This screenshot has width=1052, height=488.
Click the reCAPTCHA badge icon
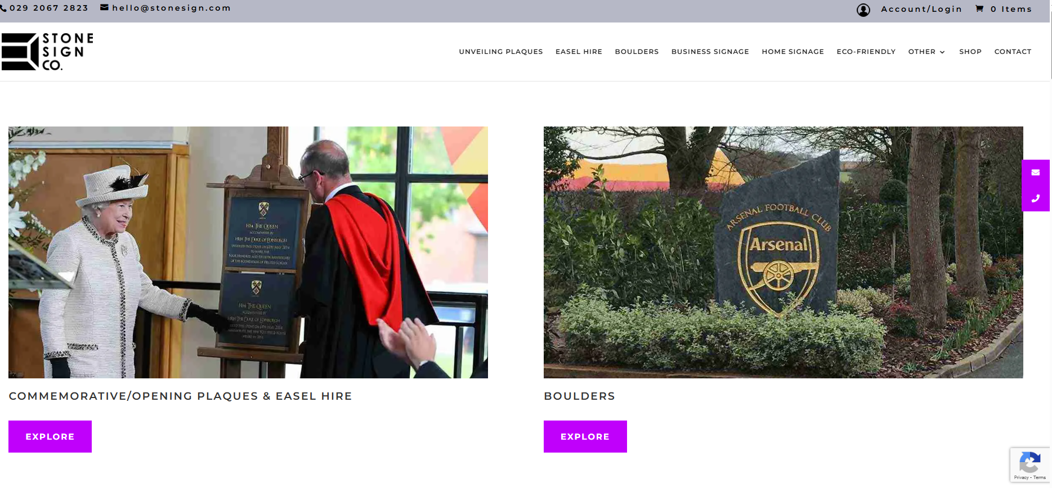coord(1029,463)
